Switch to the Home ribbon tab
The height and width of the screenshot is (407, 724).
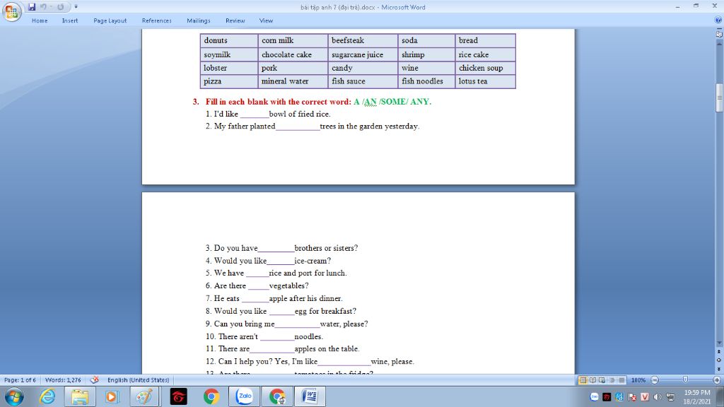(x=40, y=20)
